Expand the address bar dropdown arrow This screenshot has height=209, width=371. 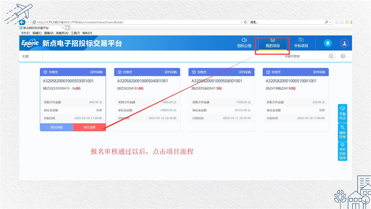point(241,22)
